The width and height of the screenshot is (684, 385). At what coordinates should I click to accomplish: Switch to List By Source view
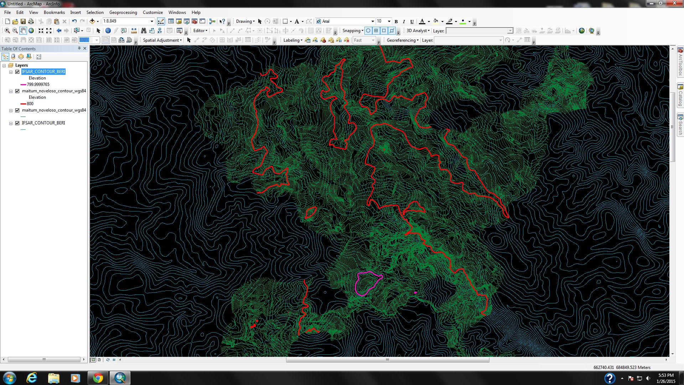coord(13,57)
